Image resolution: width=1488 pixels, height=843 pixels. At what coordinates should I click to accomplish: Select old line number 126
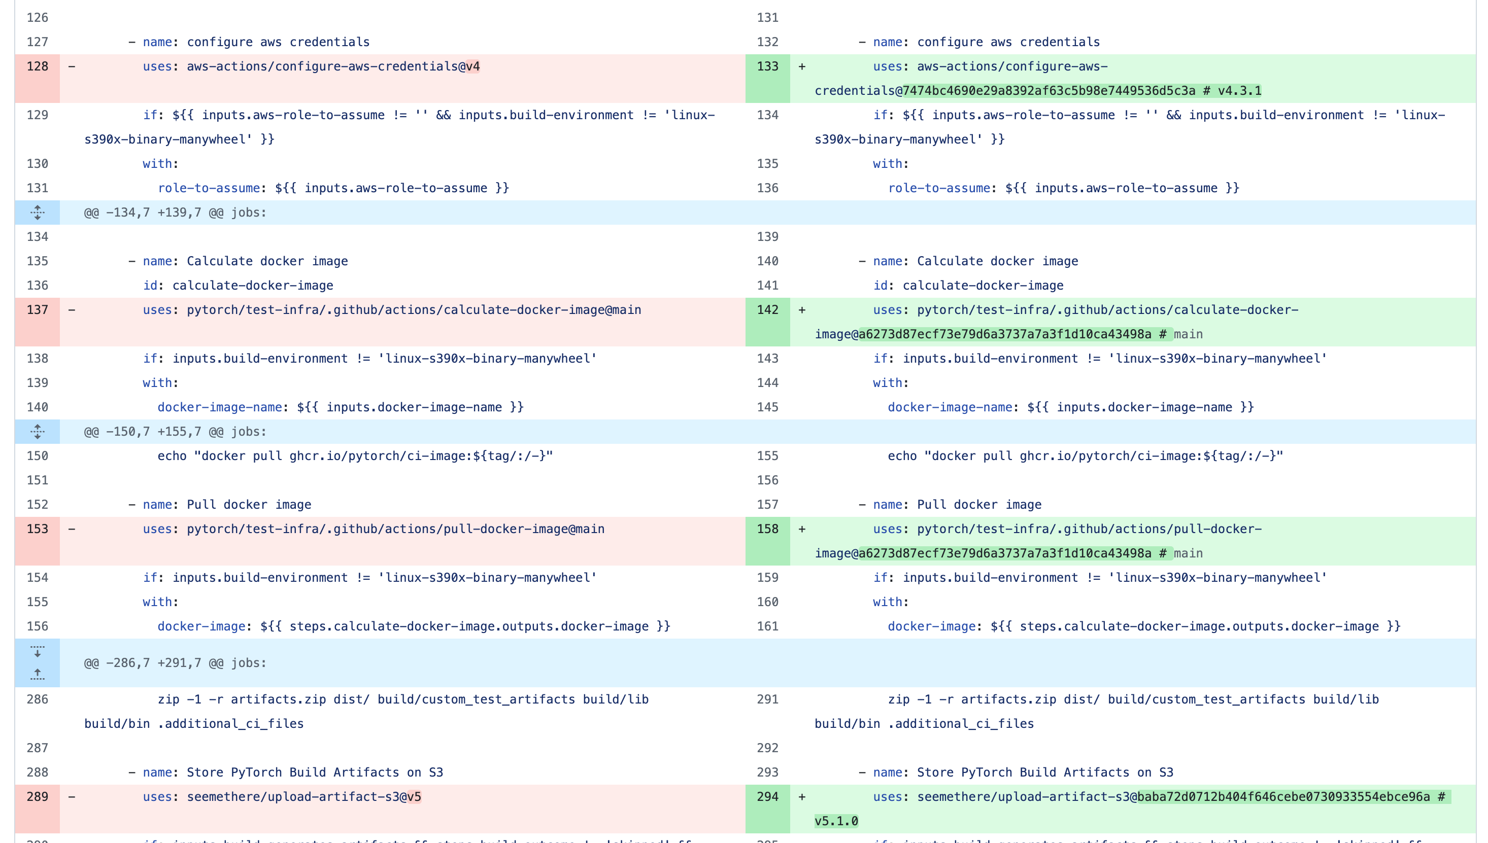point(37,17)
